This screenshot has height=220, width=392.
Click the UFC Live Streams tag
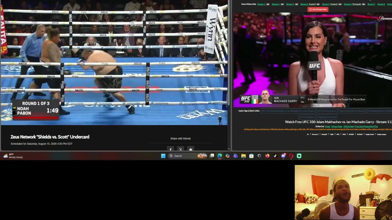point(307,117)
